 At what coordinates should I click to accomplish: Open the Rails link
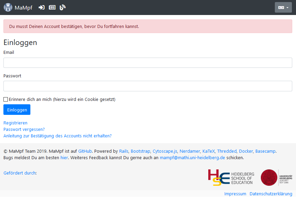click(124, 151)
